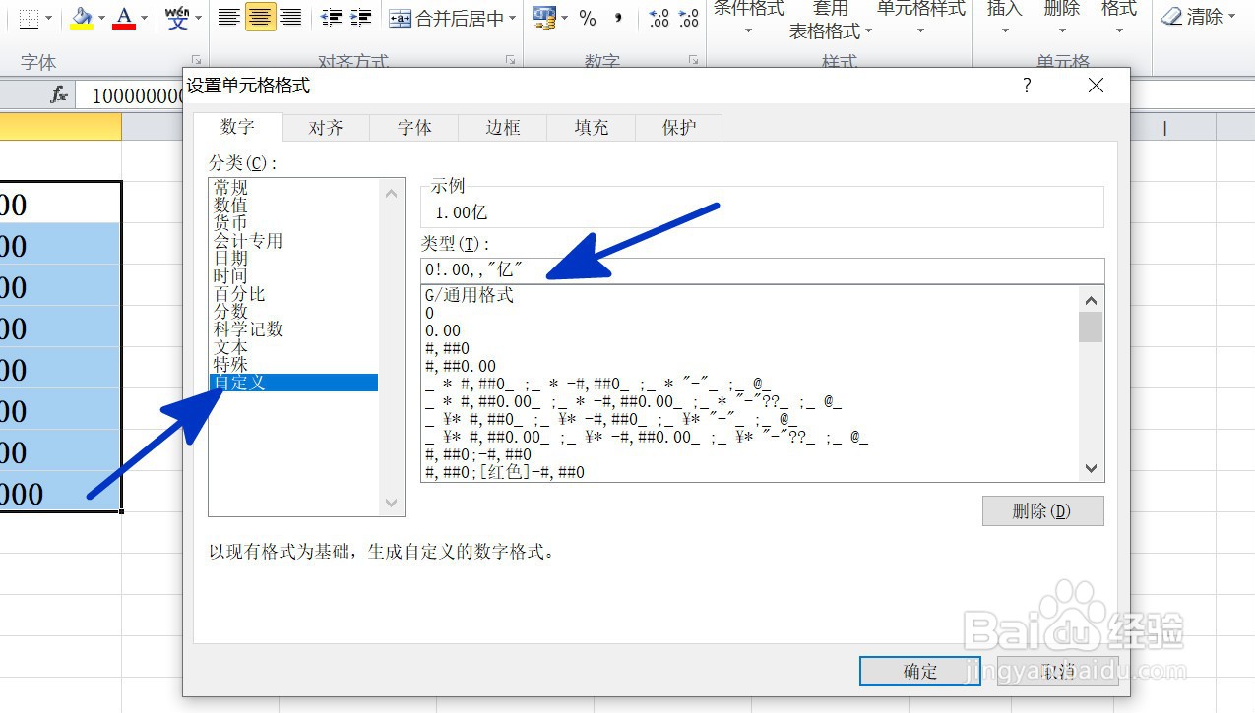The height and width of the screenshot is (713, 1255).
Task: Switch to the 对齐 tab
Action: pyautogui.click(x=326, y=128)
